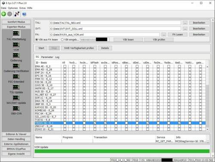Open the TSL-Update module icon
Screen dimensions: 215x162
point(16,87)
